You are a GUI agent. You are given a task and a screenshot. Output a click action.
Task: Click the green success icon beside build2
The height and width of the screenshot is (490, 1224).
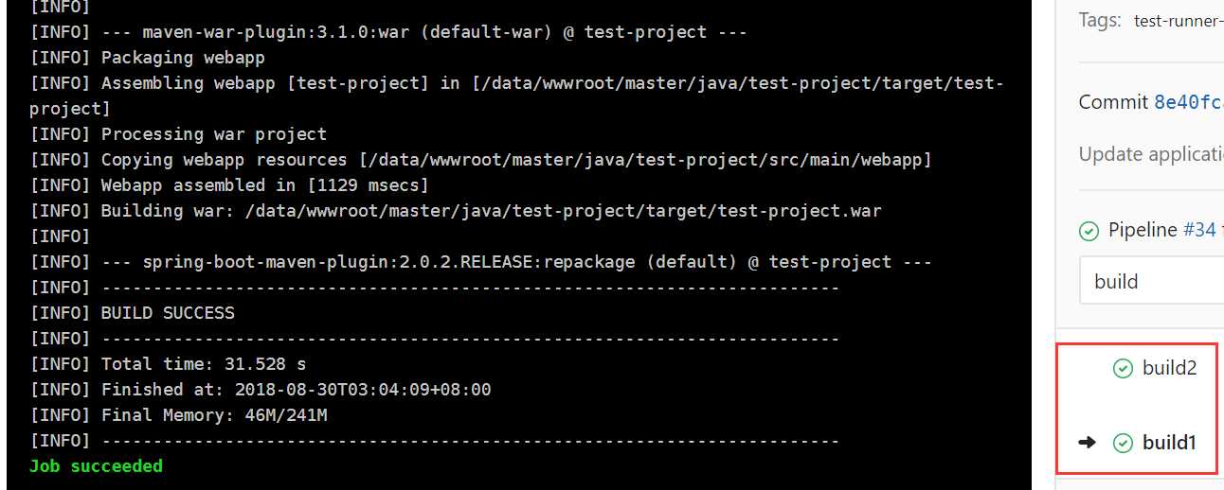click(x=1123, y=369)
